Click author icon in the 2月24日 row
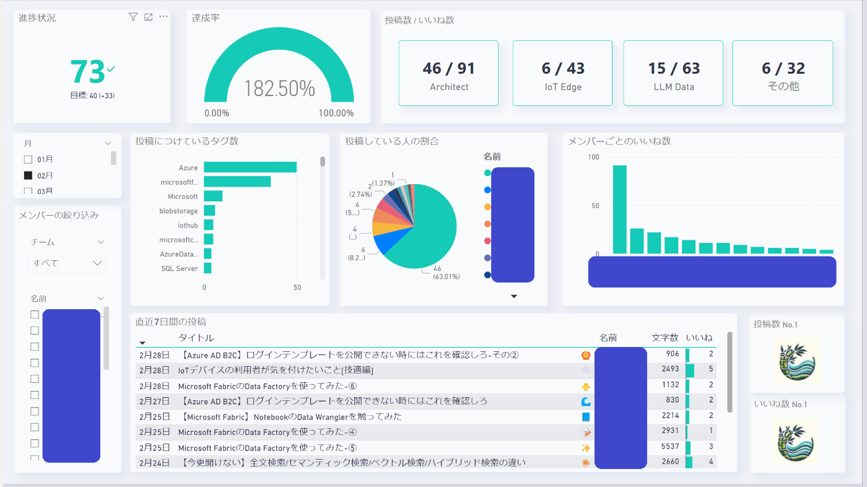 coord(585,463)
